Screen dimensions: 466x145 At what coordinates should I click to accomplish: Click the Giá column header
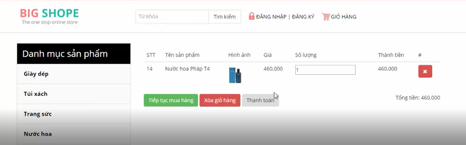coord(268,55)
